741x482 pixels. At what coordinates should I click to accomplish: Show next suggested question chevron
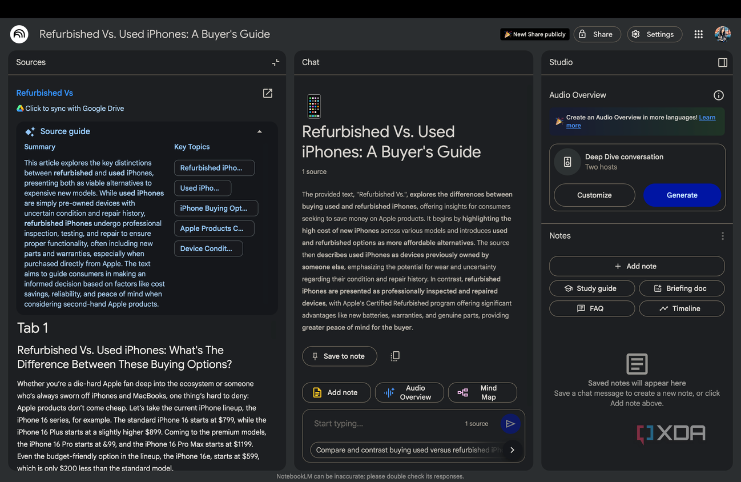coord(512,450)
